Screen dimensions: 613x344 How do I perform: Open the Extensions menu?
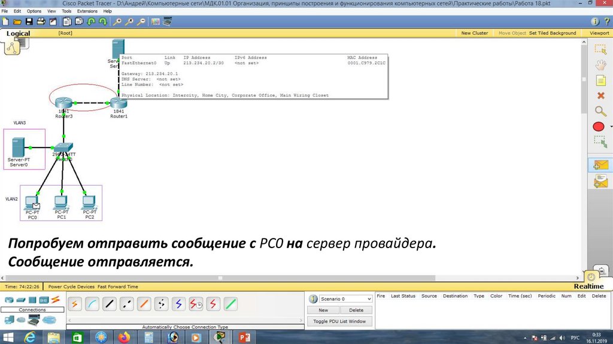[x=87, y=11]
